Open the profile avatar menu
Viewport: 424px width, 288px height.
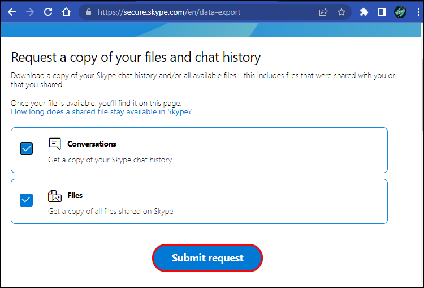(x=400, y=12)
